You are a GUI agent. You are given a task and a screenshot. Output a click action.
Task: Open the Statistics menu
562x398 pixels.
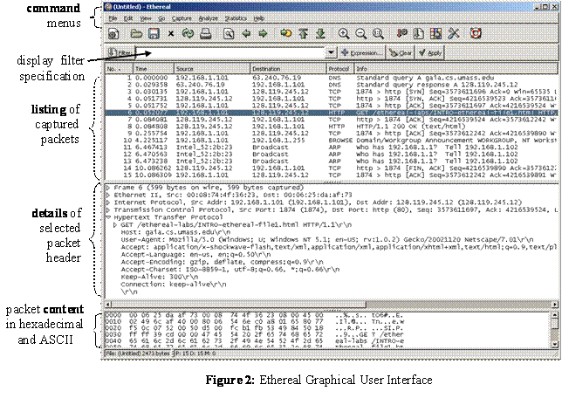pyautogui.click(x=236, y=17)
